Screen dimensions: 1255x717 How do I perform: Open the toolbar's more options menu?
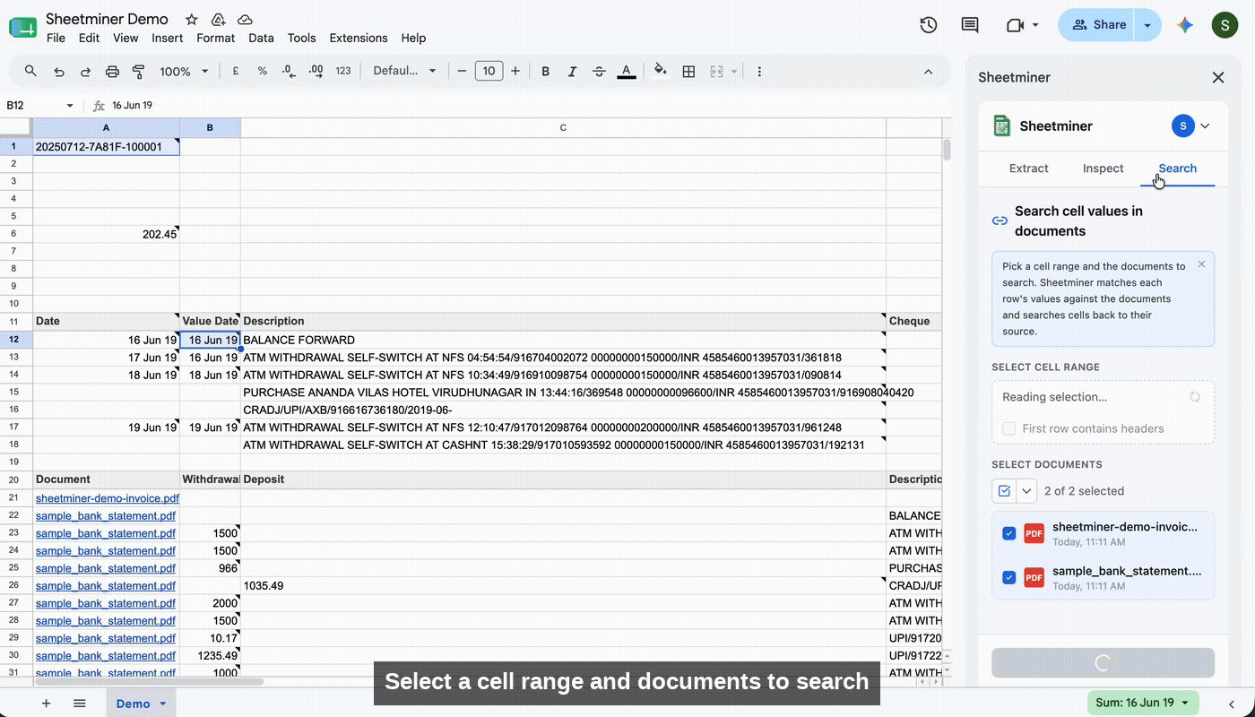coord(759,72)
